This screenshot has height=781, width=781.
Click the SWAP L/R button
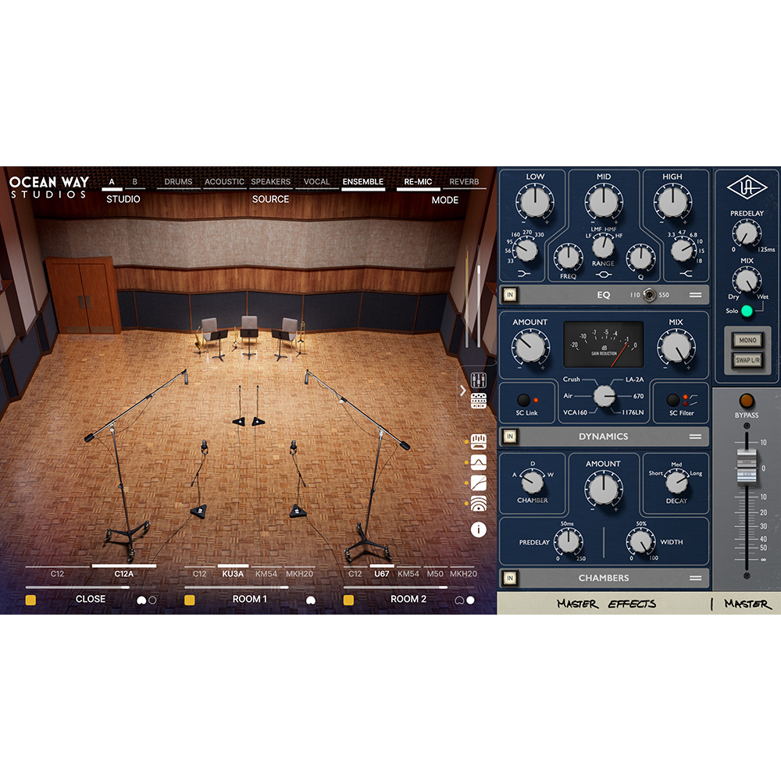(x=747, y=359)
